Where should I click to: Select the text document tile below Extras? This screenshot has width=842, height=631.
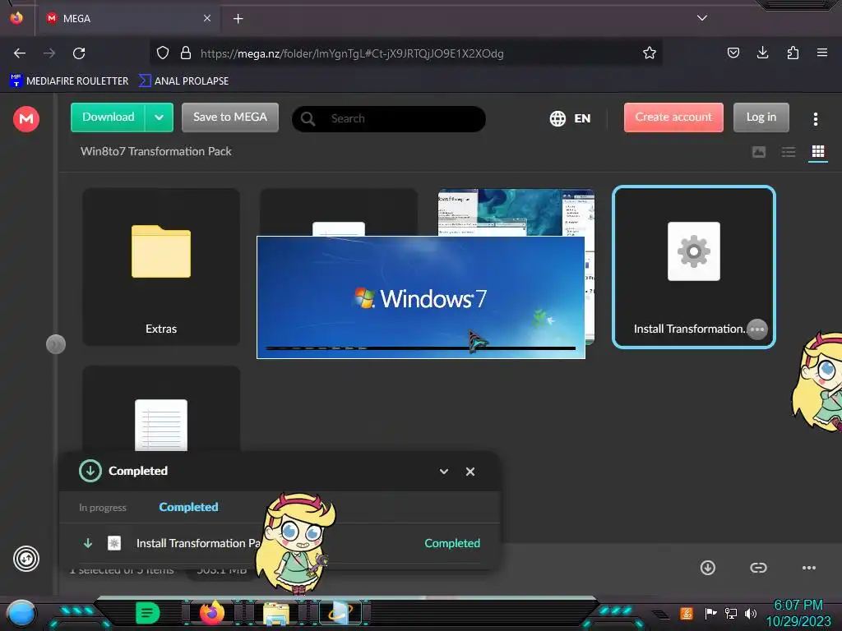[x=161, y=409]
